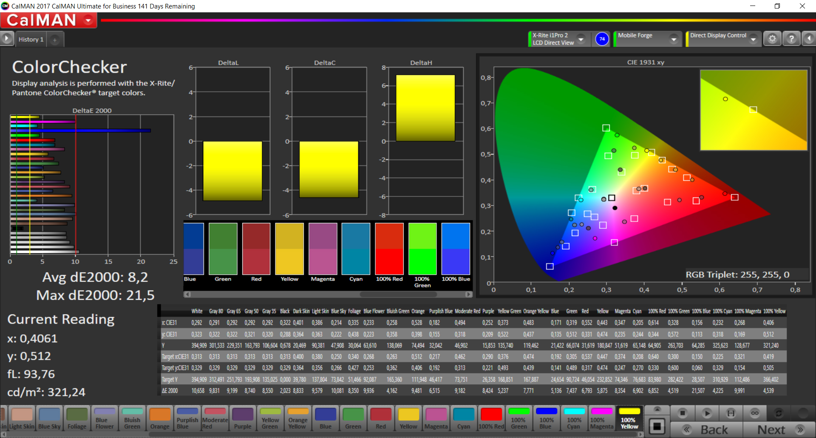Select the Blue patch in bottom strip
Image resolution: width=816 pixels, height=438 pixels.
click(326, 419)
